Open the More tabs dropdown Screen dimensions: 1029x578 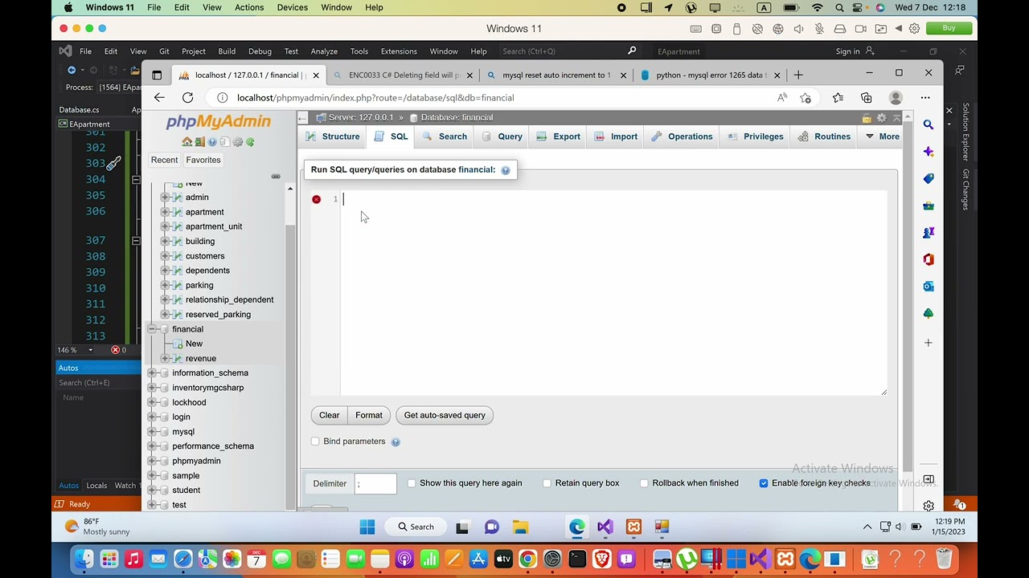coord(882,136)
